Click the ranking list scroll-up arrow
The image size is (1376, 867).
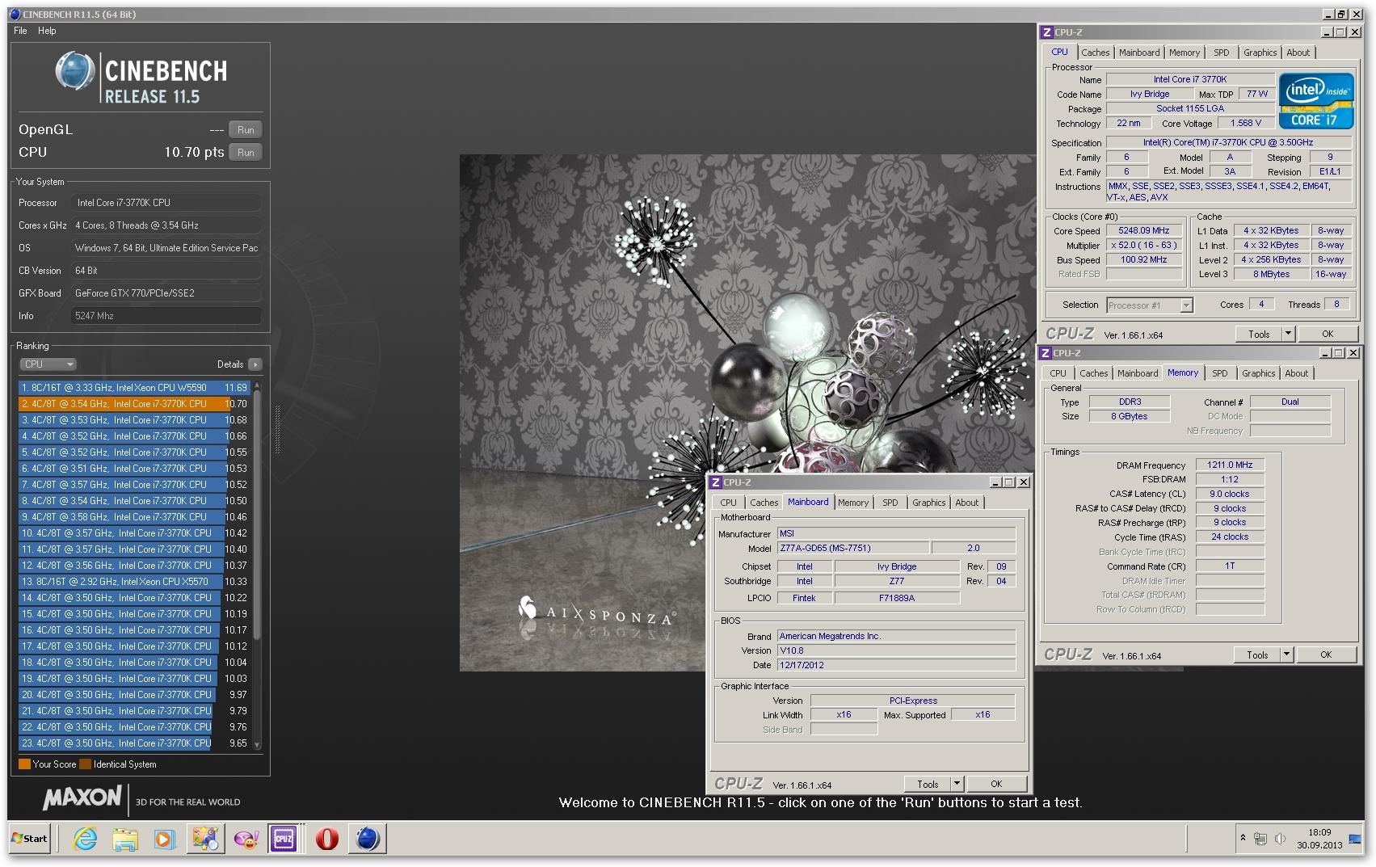click(258, 386)
